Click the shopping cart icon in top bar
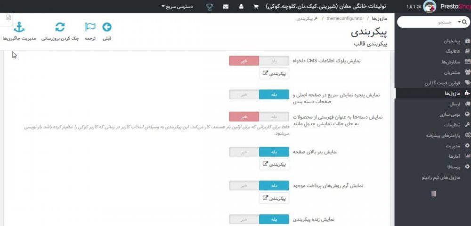This screenshot has height=226, width=471. pyautogui.click(x=256, y=7)
